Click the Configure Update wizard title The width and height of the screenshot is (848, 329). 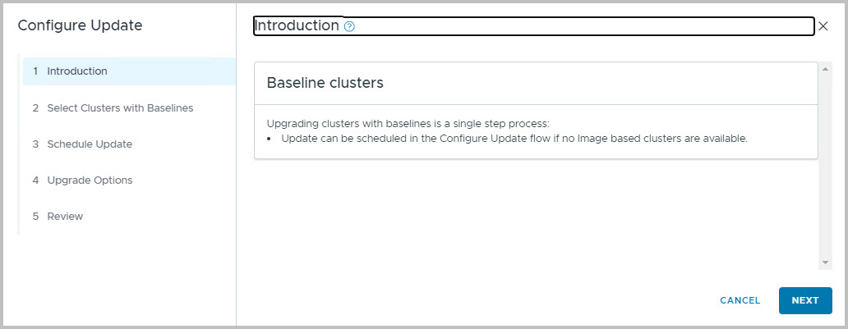(80, 25)
